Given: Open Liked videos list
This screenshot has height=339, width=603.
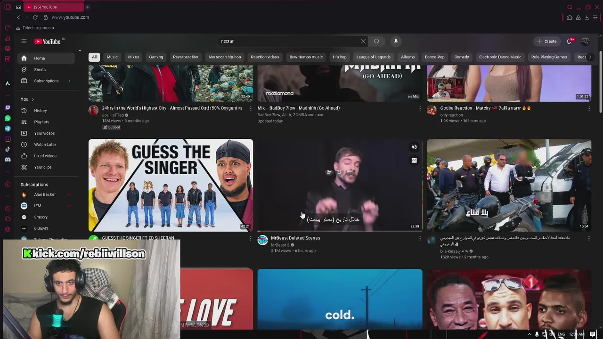Looking at the screenshot, I should click(x=46, y=156).
